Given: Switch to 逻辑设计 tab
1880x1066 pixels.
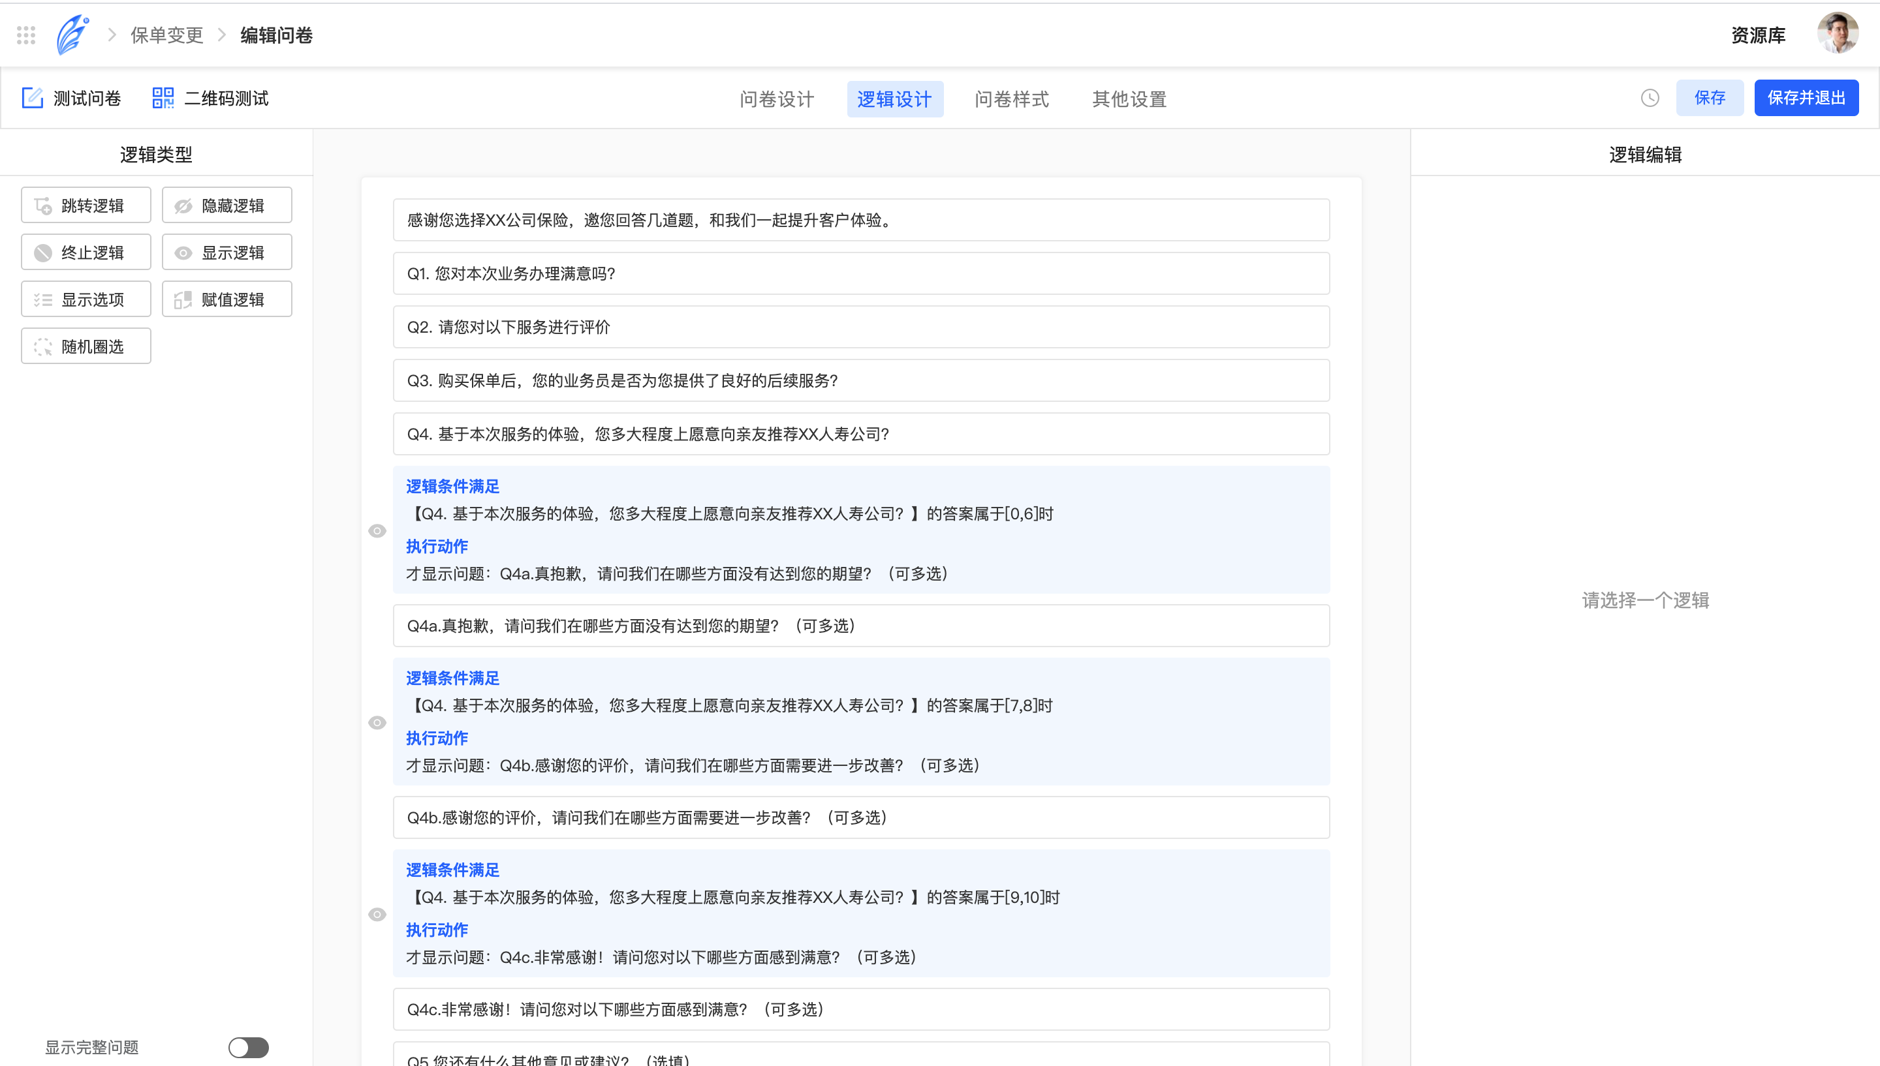Looking at the screenshot, I should 895,99.
